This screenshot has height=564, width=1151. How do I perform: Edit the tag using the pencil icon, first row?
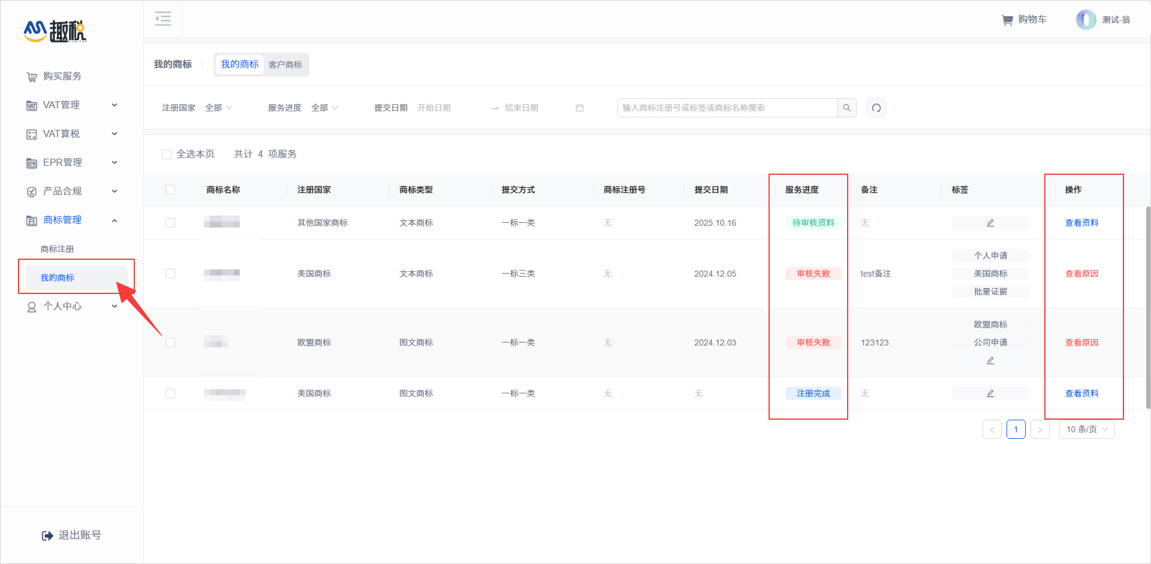click(x=990, y=222)
